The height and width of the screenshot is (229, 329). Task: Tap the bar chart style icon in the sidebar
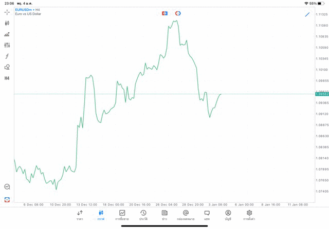pos(7,34)
